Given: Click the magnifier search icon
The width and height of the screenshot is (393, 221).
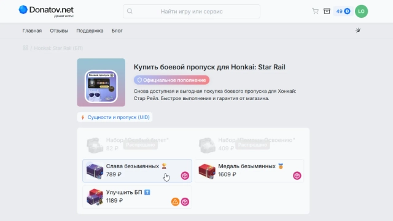Looking at the screenshot, I should coord(130,11).
